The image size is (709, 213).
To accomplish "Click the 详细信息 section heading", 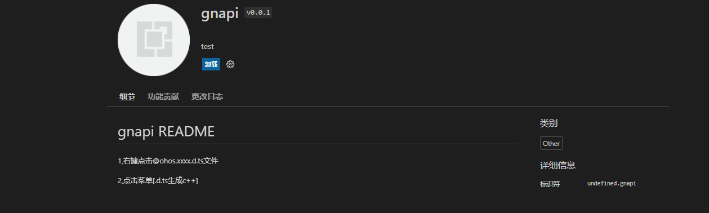I will click(x=558, y=165).
